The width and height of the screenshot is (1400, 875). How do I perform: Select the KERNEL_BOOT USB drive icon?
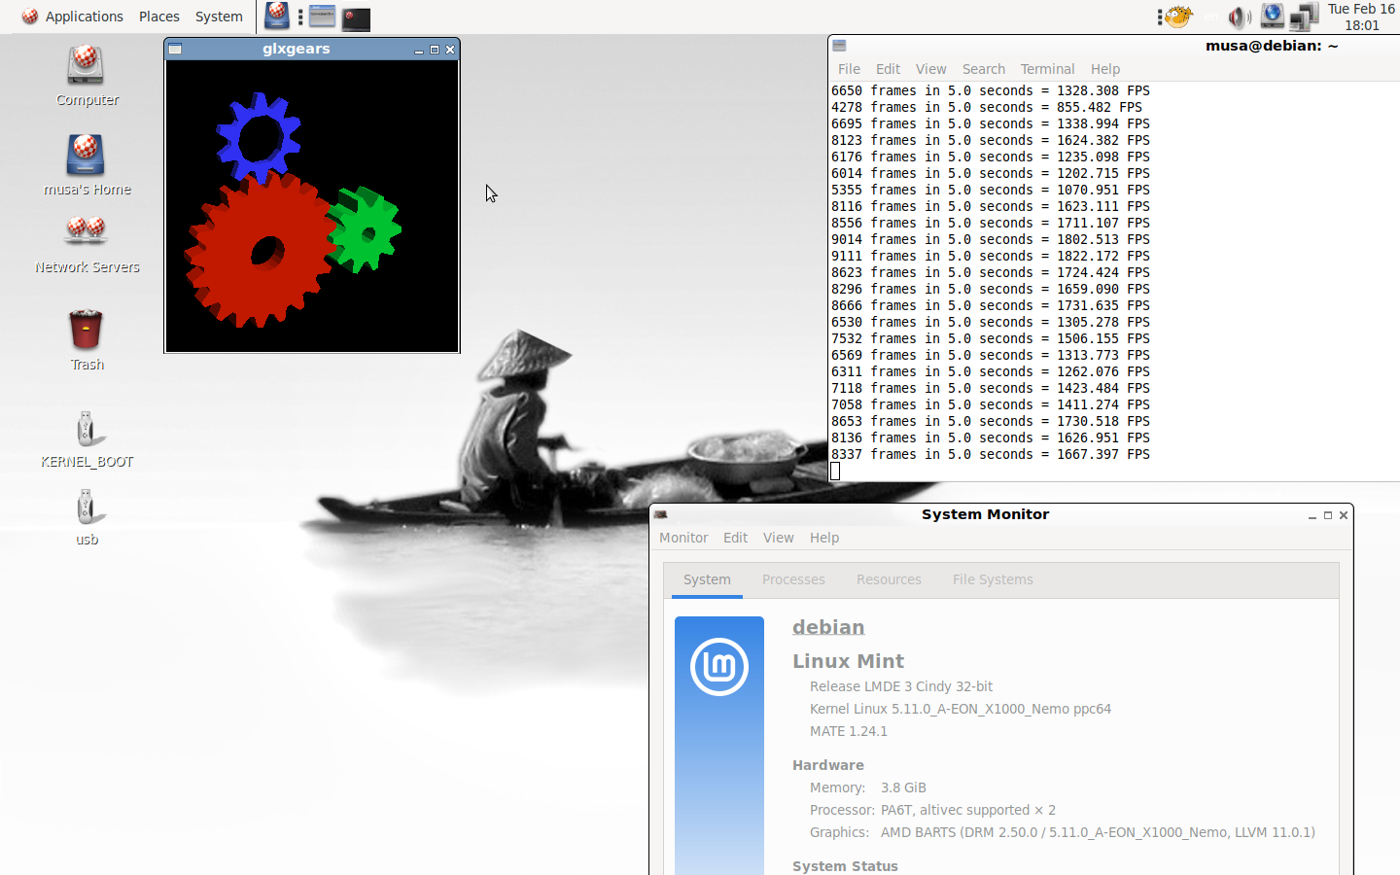tap(87, 430)
